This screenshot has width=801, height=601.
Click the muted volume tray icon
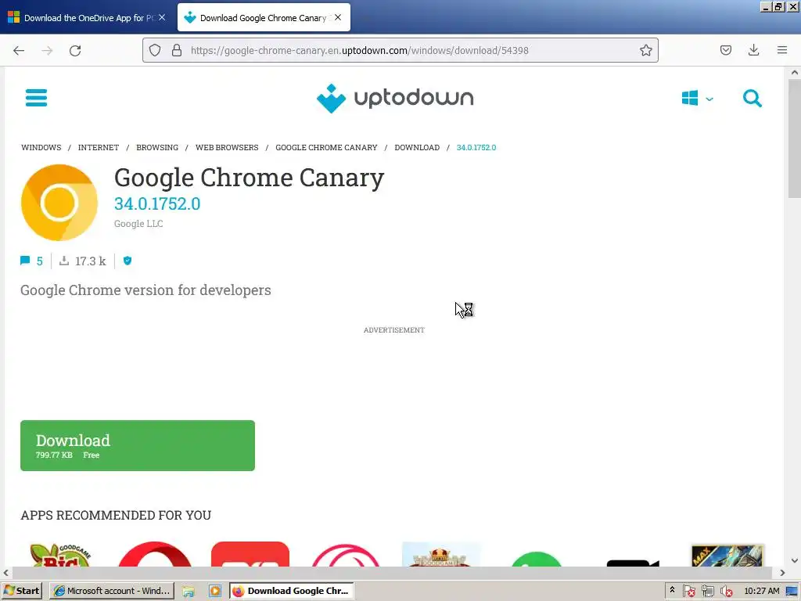pos(726,592)
